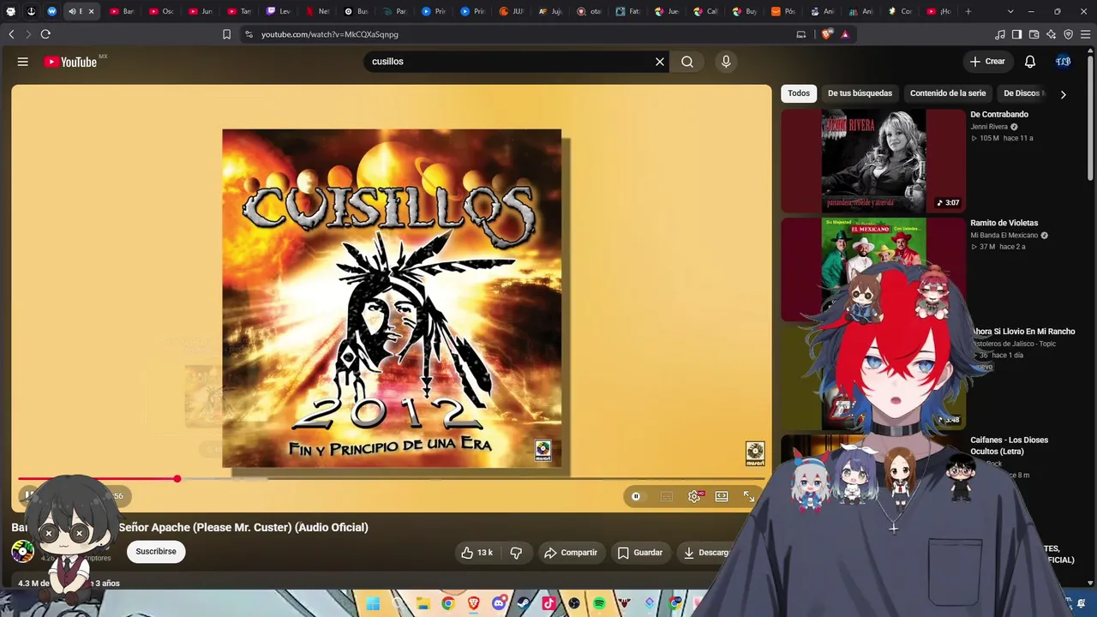Select the Todos filter chip
1097x617 pixels.
(x=799, y=93)
